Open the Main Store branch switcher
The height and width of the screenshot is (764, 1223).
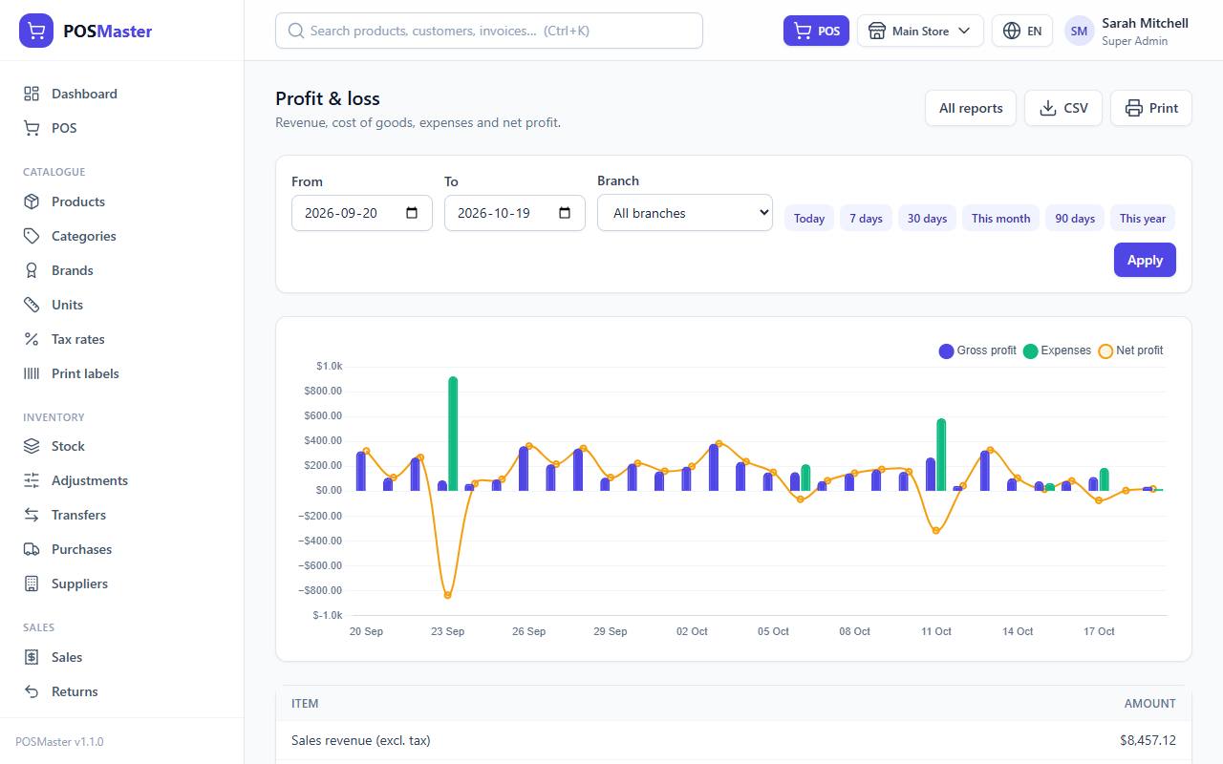920,31
